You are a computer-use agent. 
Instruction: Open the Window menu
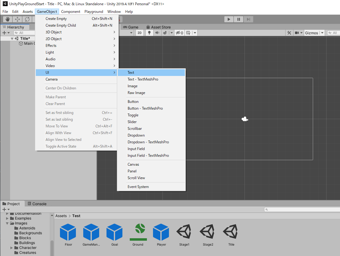(x=114, y=12)
